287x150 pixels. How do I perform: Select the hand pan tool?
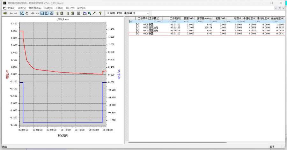point(27,13)
